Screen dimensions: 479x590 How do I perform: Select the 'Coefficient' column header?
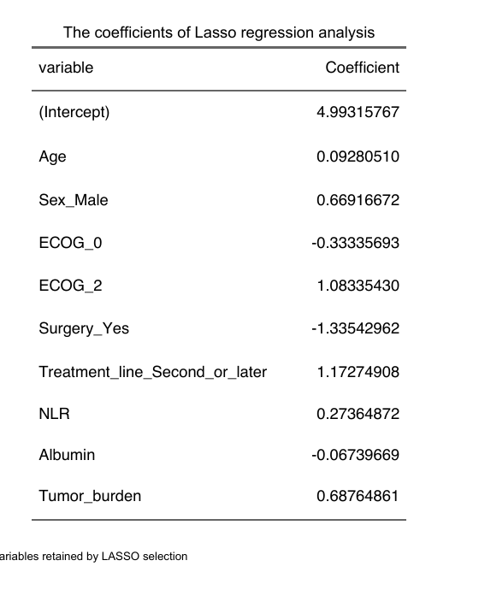pos(362,68)
